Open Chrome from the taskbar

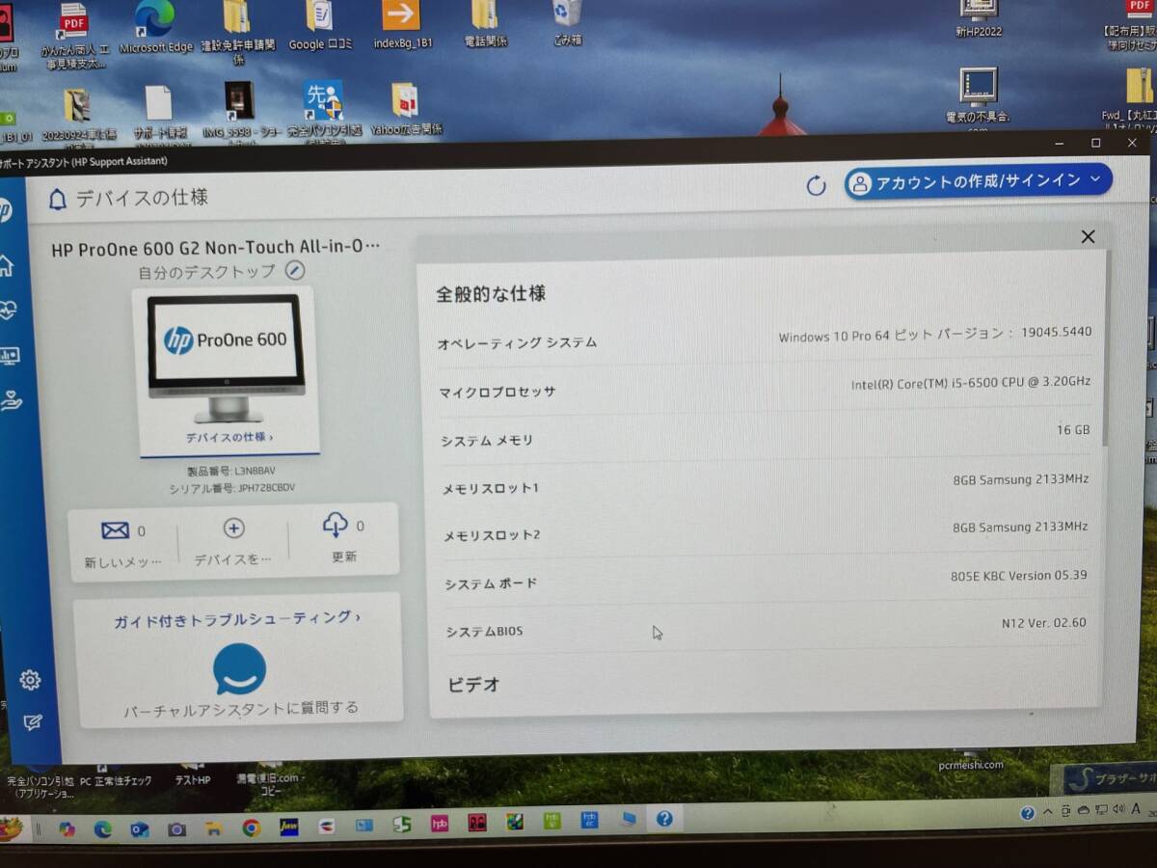(x=251, y=827)
